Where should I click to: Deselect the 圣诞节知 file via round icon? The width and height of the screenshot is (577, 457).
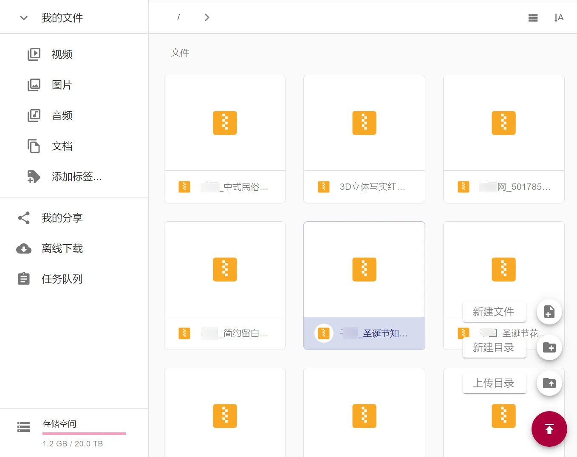[x=324, y=333]
